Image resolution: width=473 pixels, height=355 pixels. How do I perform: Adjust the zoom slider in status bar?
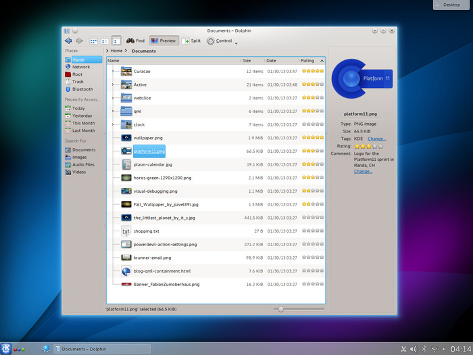pos(281,309)
